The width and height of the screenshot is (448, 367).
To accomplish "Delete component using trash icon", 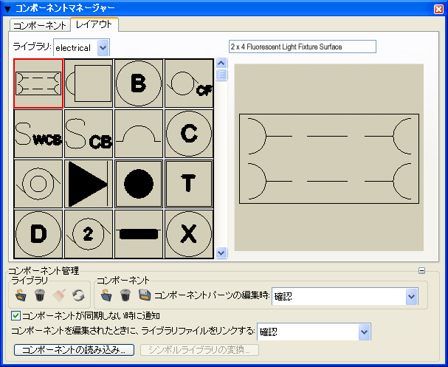I will click(125, 295).
